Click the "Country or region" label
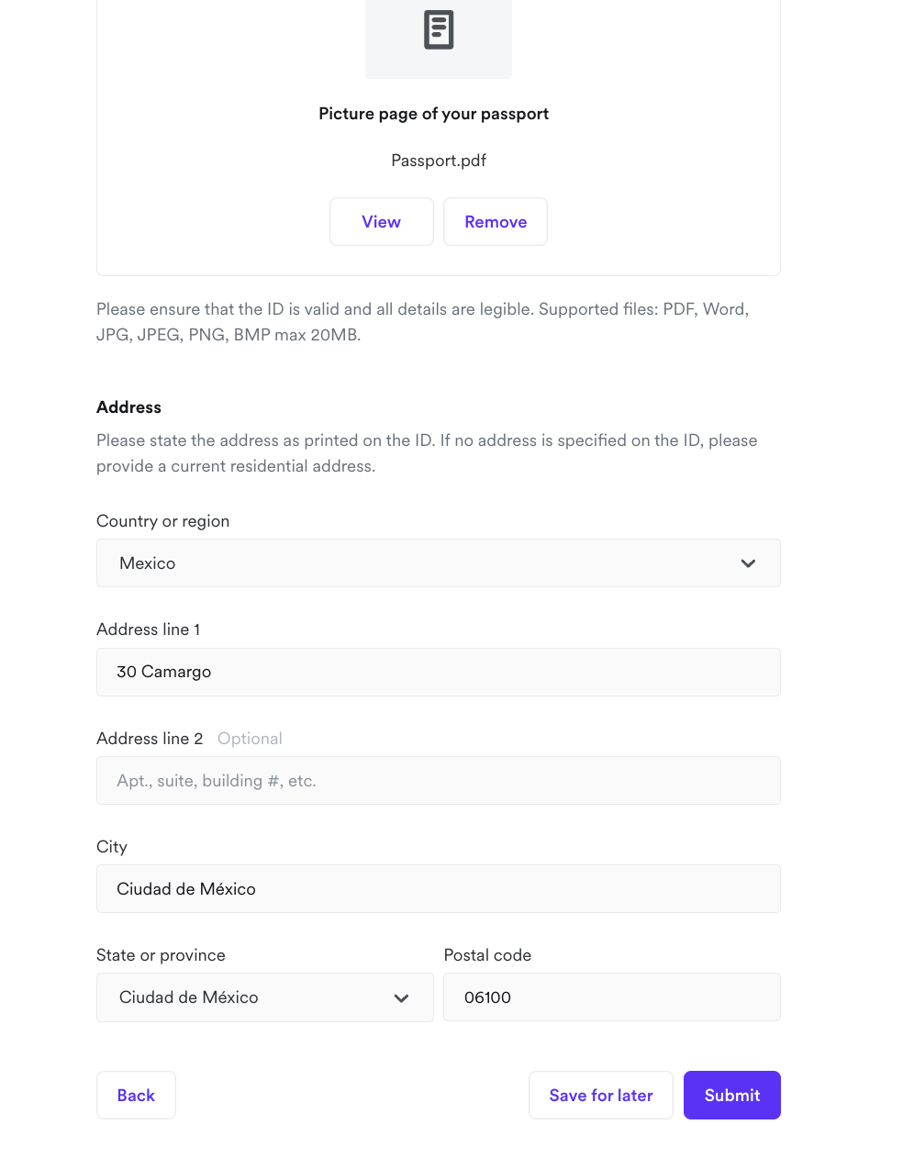 click(162, 521)
